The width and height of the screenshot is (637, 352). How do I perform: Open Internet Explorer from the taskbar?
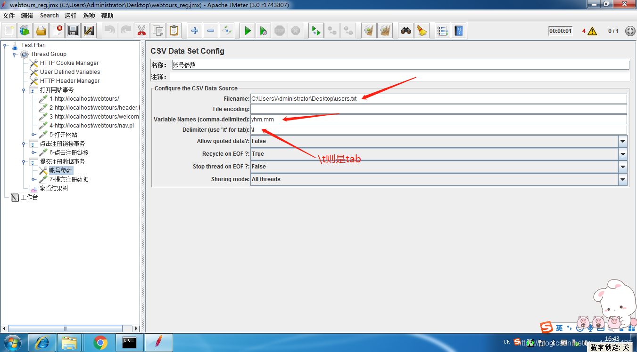41,343
